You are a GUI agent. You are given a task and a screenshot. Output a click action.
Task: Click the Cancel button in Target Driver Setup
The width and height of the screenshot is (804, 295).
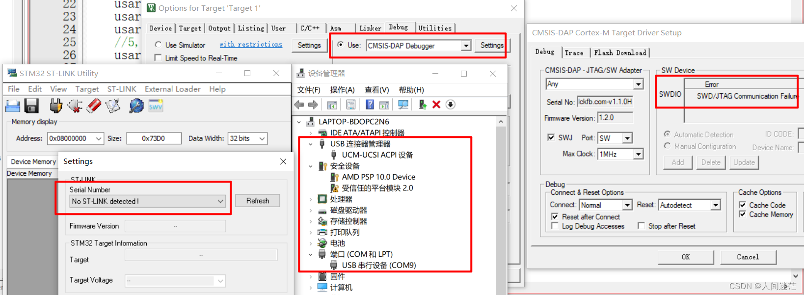pyautogui.click(x=748, y=257)
